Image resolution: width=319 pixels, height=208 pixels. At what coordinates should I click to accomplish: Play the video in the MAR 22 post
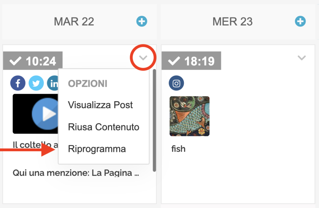(46, 113)
